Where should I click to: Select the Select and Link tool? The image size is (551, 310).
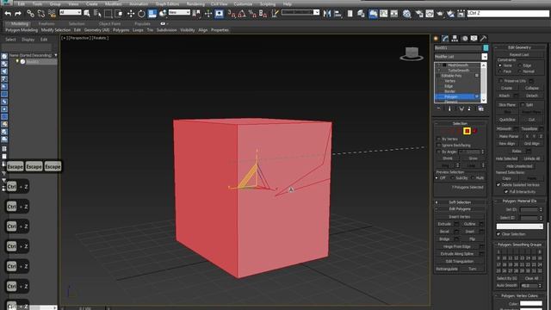(31, 14)
